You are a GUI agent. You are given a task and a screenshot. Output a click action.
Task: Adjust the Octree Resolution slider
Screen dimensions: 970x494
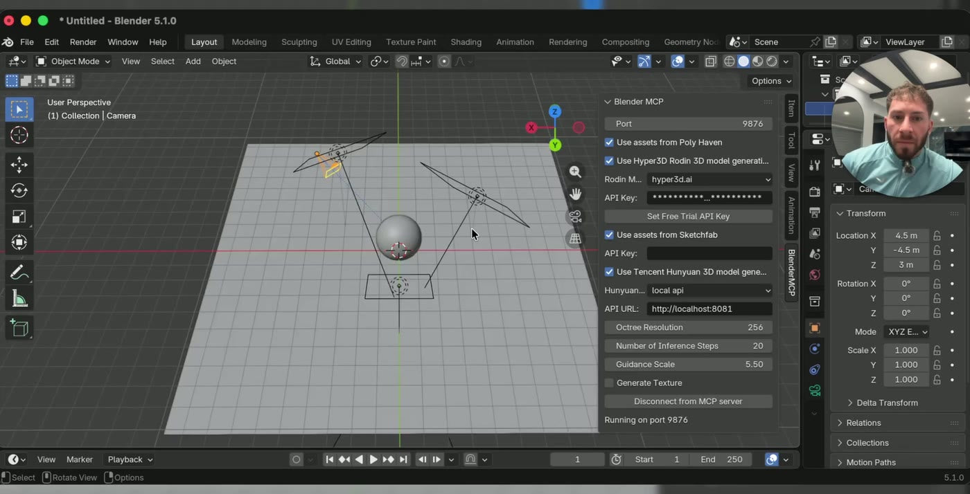(x=688, y=327)
